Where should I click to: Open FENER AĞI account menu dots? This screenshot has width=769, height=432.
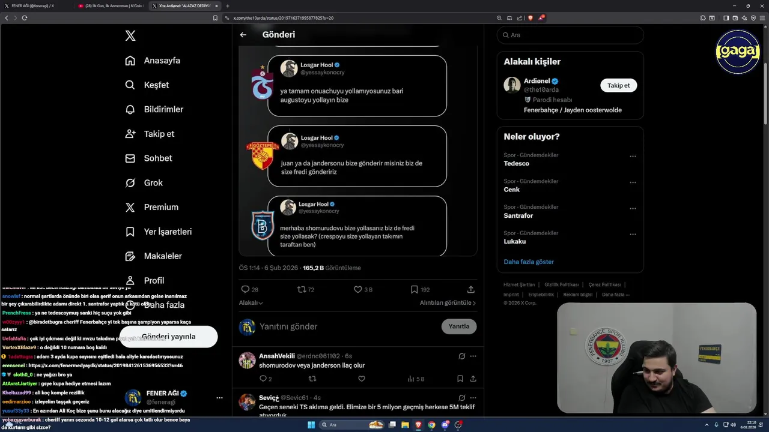tap(219, 398)
